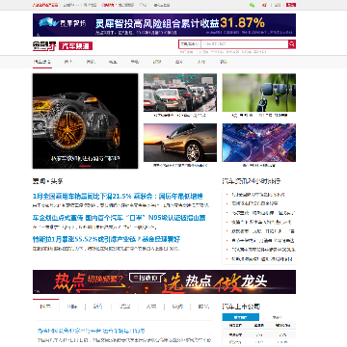The height and width of the screenshot is (347, 347).
Task: Select the first news category tab with red top border
Action: point(45,307)
